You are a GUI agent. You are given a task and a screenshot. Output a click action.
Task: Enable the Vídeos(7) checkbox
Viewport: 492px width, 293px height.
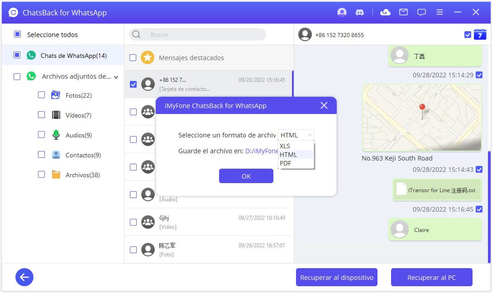tap(41, 115)
